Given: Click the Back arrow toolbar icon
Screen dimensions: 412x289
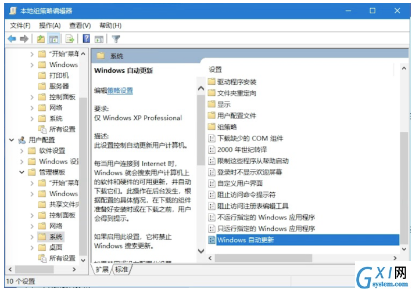Looking at the screenshot, I should (x=12, y=39).
